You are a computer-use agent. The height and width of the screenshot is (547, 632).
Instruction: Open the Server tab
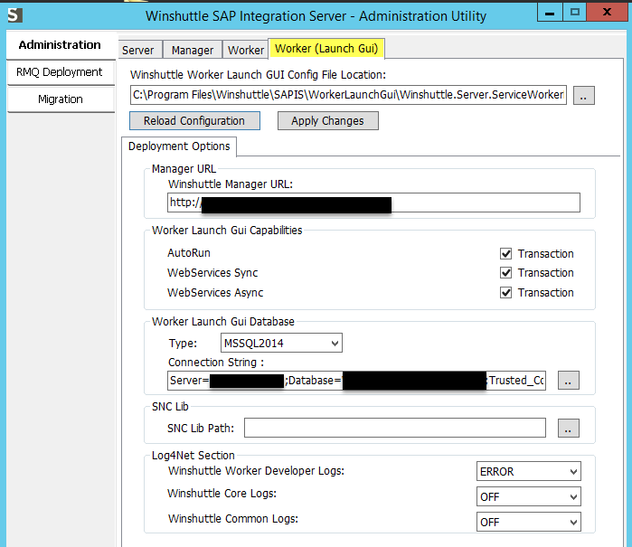(x=139, y=50)
